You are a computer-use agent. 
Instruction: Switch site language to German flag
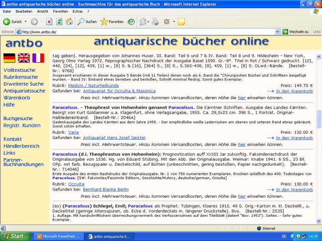(x=9, y=58)
